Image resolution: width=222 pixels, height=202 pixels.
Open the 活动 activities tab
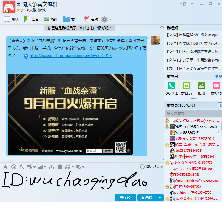click(91, 19)
